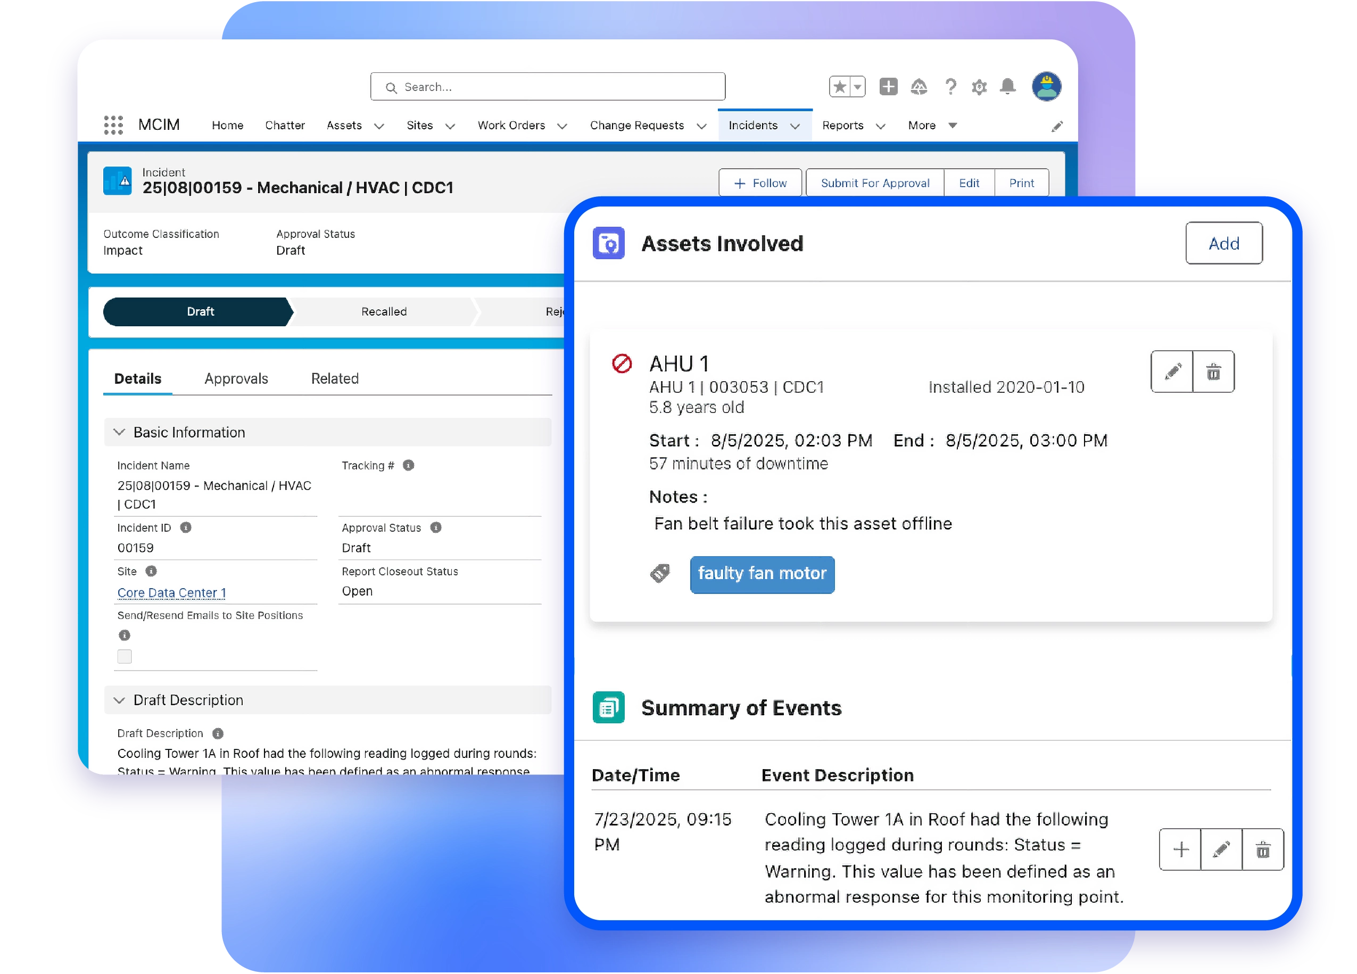This screenshot has width=1357, height=974.
Task: Check Send/Resend Emails to Site Positions box
Action: coord(125,656)
